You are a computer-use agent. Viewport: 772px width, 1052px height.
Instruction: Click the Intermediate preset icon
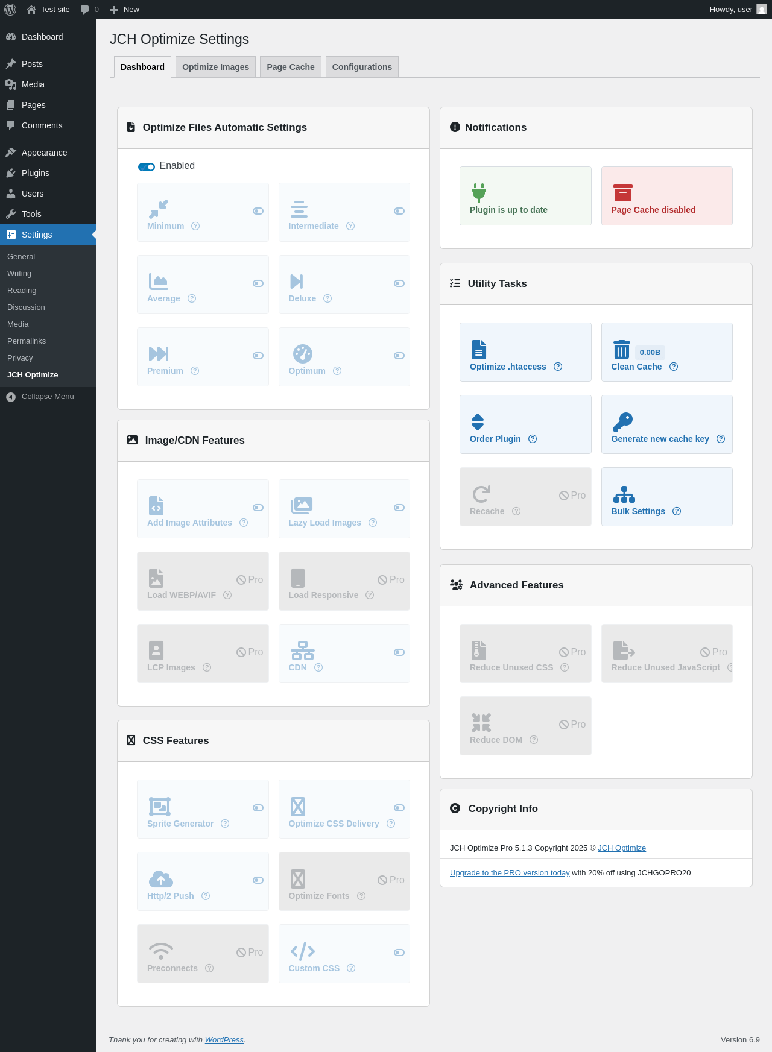(x=299, y=209)
